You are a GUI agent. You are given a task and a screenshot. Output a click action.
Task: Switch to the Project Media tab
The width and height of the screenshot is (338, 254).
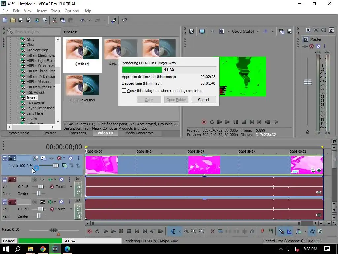pyautogui.click(x=18, y=133)
